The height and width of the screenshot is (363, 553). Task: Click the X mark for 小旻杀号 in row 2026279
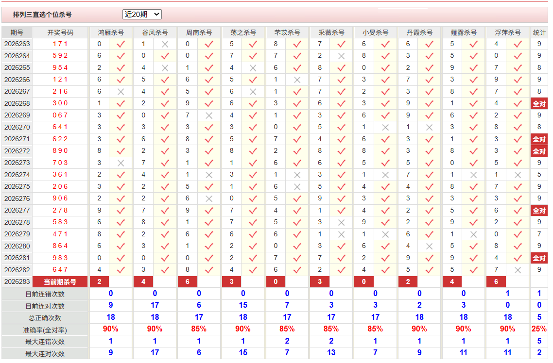pyautogui.click(x=385, y=234)
